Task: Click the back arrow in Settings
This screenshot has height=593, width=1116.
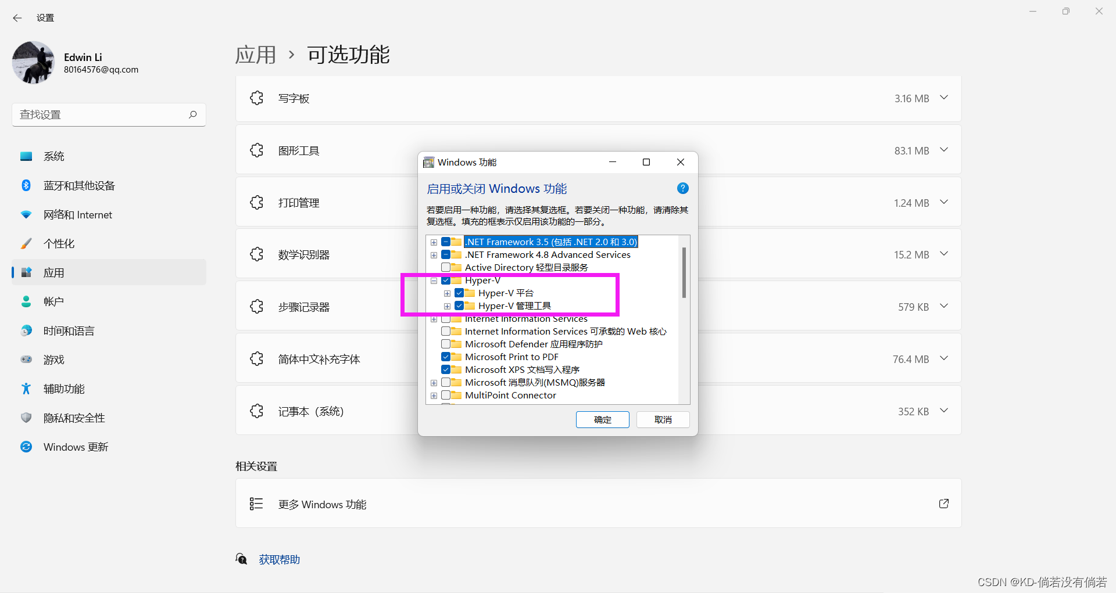Action: click(17, 18)
